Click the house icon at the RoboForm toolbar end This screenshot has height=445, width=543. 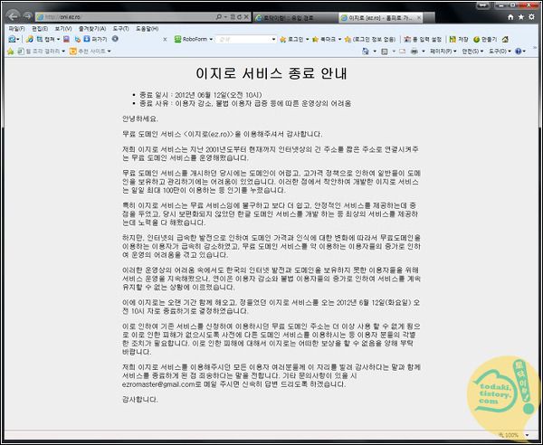point(505,40)
